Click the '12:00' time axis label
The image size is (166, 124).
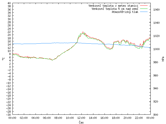click(x=81, y=118)
